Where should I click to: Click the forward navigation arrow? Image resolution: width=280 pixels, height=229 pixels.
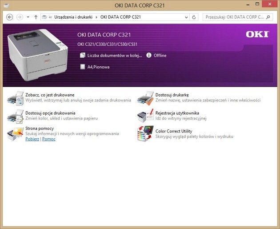tap(20, 17)
